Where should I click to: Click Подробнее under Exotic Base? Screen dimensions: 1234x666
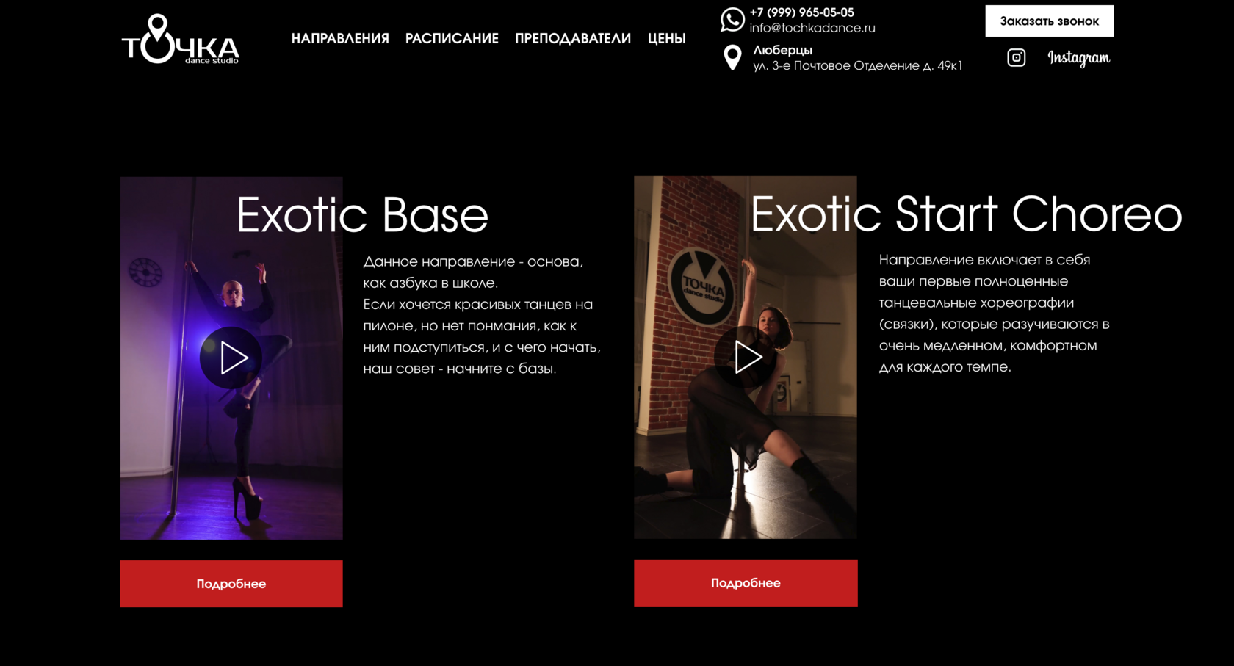(x=231, y=584)
